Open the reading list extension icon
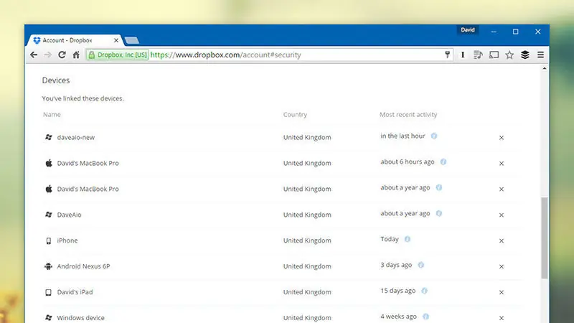Screen dimensions: 574x323 point(478,55)
